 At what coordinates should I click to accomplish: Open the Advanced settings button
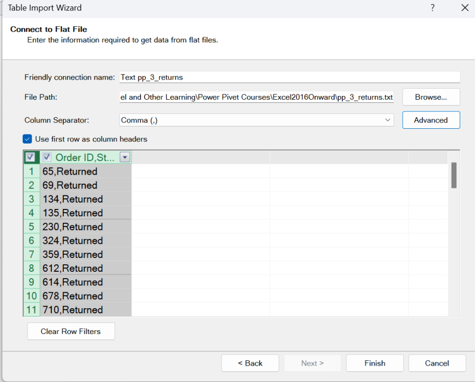(x=431, y=120)
